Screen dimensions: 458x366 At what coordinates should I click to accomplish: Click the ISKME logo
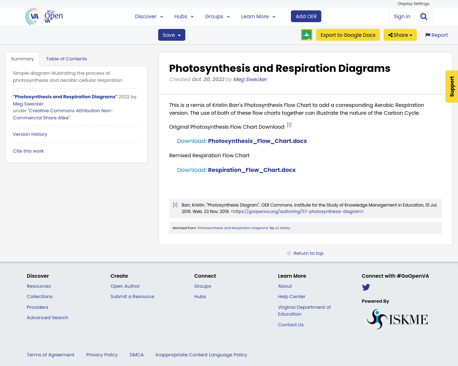pos(397,318)
